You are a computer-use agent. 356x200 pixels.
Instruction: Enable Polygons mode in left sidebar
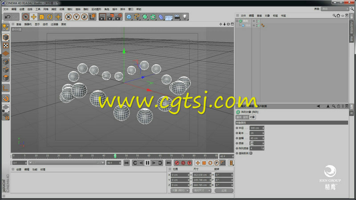pyautogui.click(x=6, y=78)
